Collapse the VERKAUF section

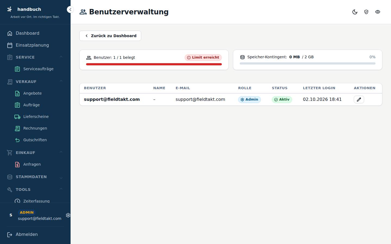pos(35,82)
